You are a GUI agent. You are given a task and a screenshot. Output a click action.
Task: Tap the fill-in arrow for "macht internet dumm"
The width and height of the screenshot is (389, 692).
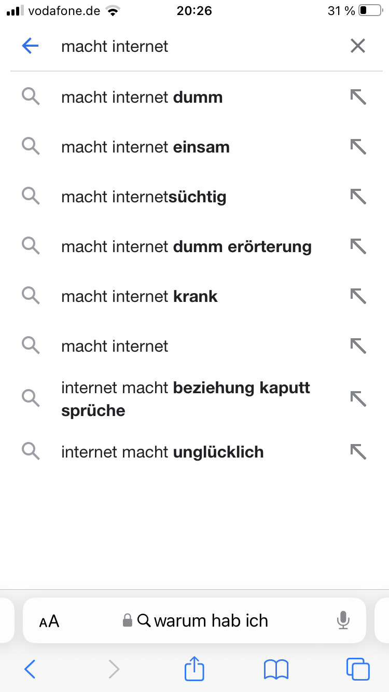(358, 97)
